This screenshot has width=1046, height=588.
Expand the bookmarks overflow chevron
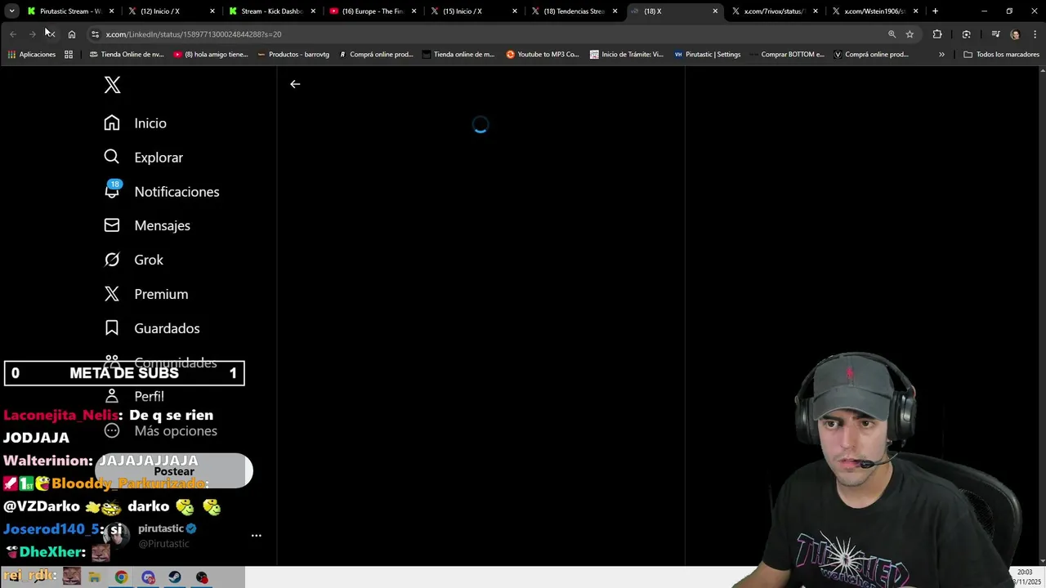coord(941,55)
